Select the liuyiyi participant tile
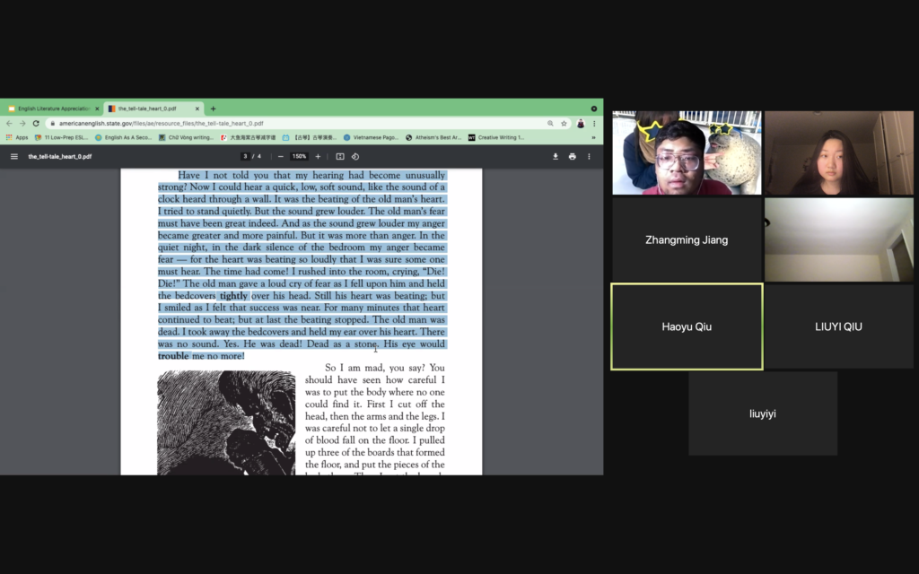Image resolution: width=919 pixels, height=574 pixels. [x=763, y=413]
